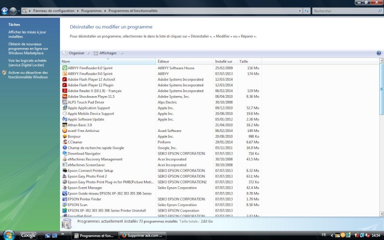Click the eMachines ScreenSaver icon

65,165
